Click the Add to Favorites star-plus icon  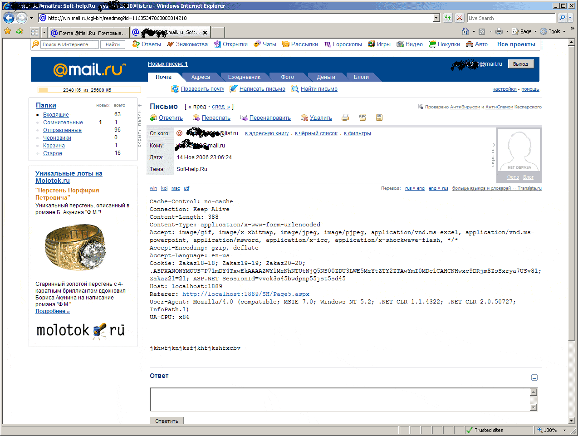[20, 31]
